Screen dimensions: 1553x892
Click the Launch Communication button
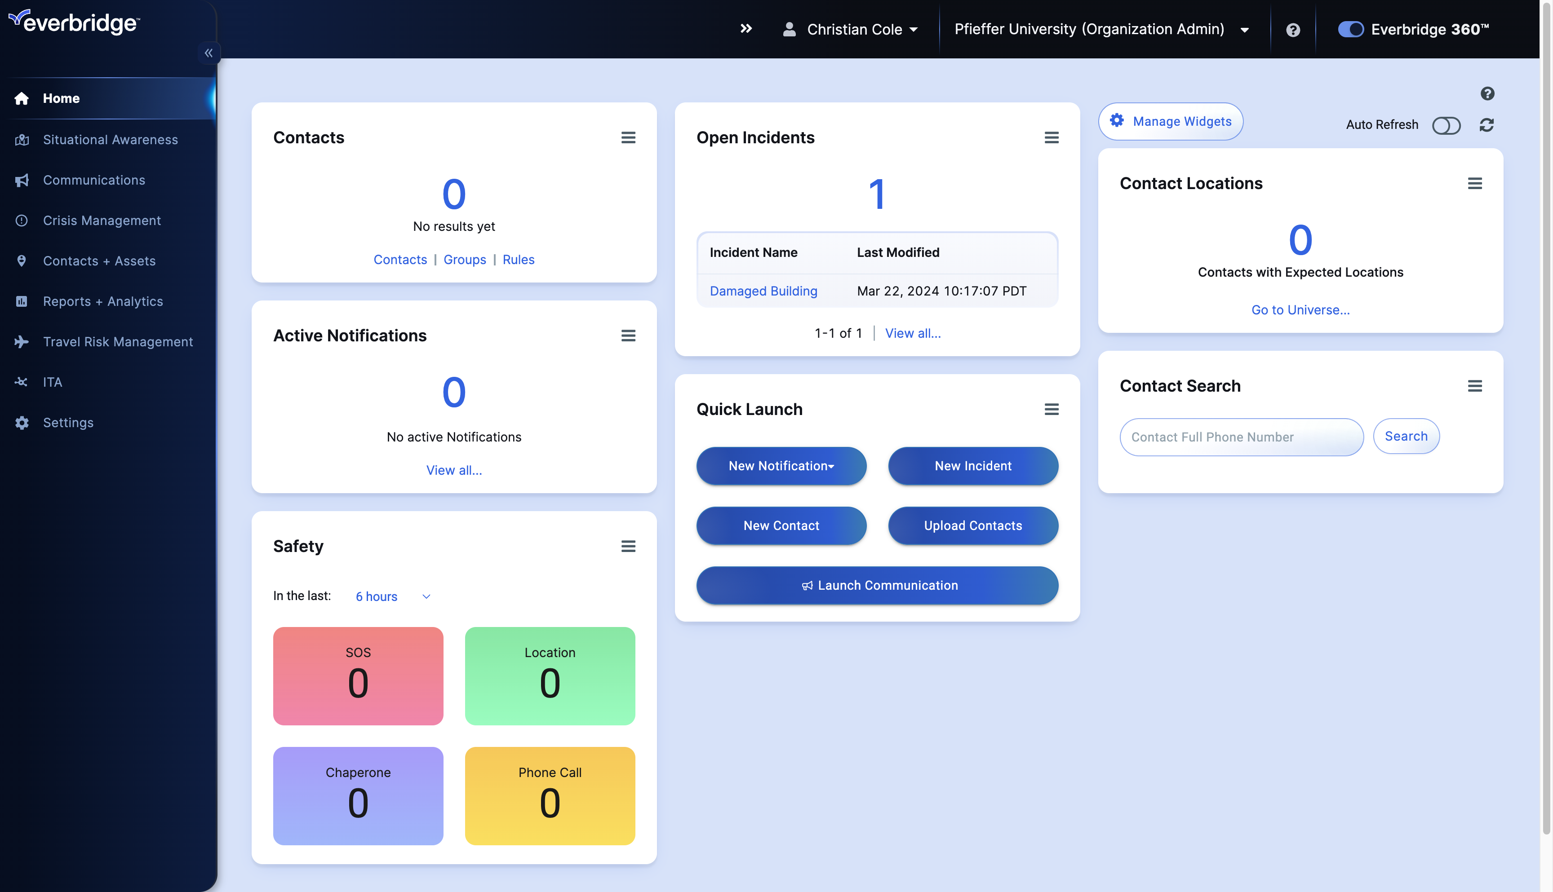click(x=878, y=586)
